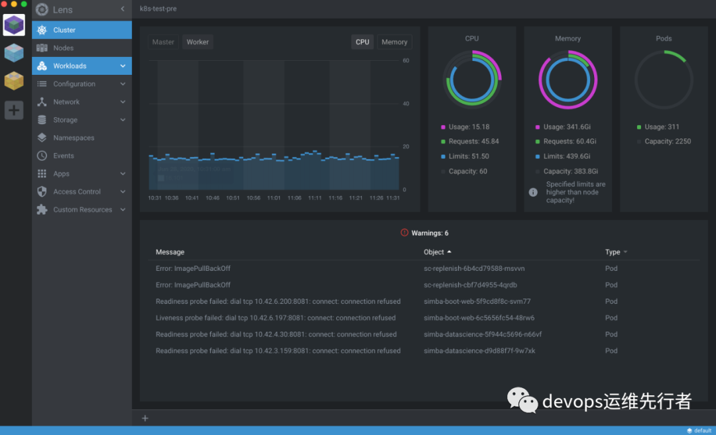The image size is (716, 435).
Task: Open pod simba-boot-web-5f9cd8f8c-svm77
Action: 477,301
